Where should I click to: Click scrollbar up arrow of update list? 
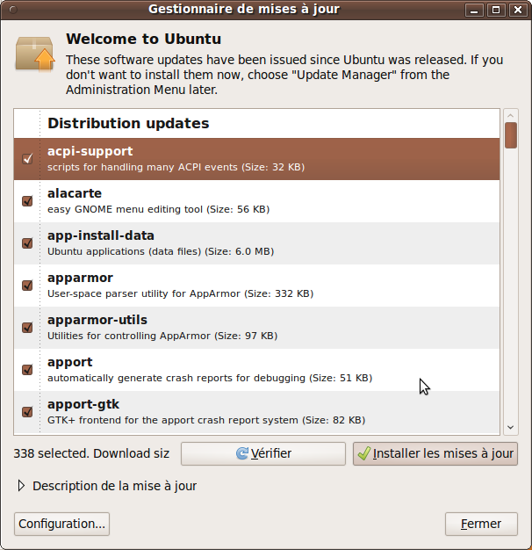pyautogui.click(x=510, y=115)
